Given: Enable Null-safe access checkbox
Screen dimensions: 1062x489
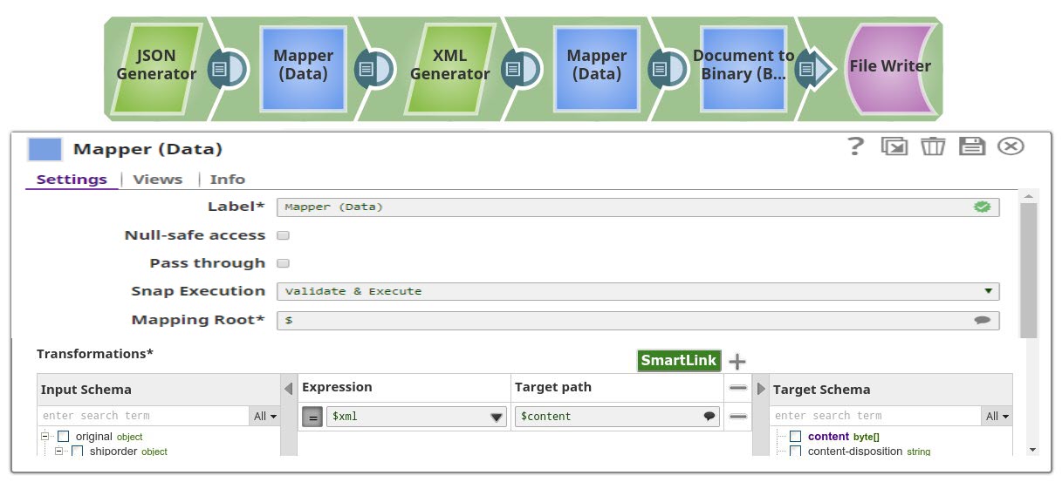Looking at the screenshot, I should coord(283,235).
